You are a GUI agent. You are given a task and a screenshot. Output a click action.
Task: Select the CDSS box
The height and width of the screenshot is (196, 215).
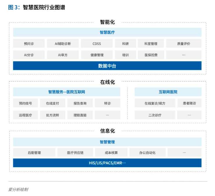[x=97, y=43]
